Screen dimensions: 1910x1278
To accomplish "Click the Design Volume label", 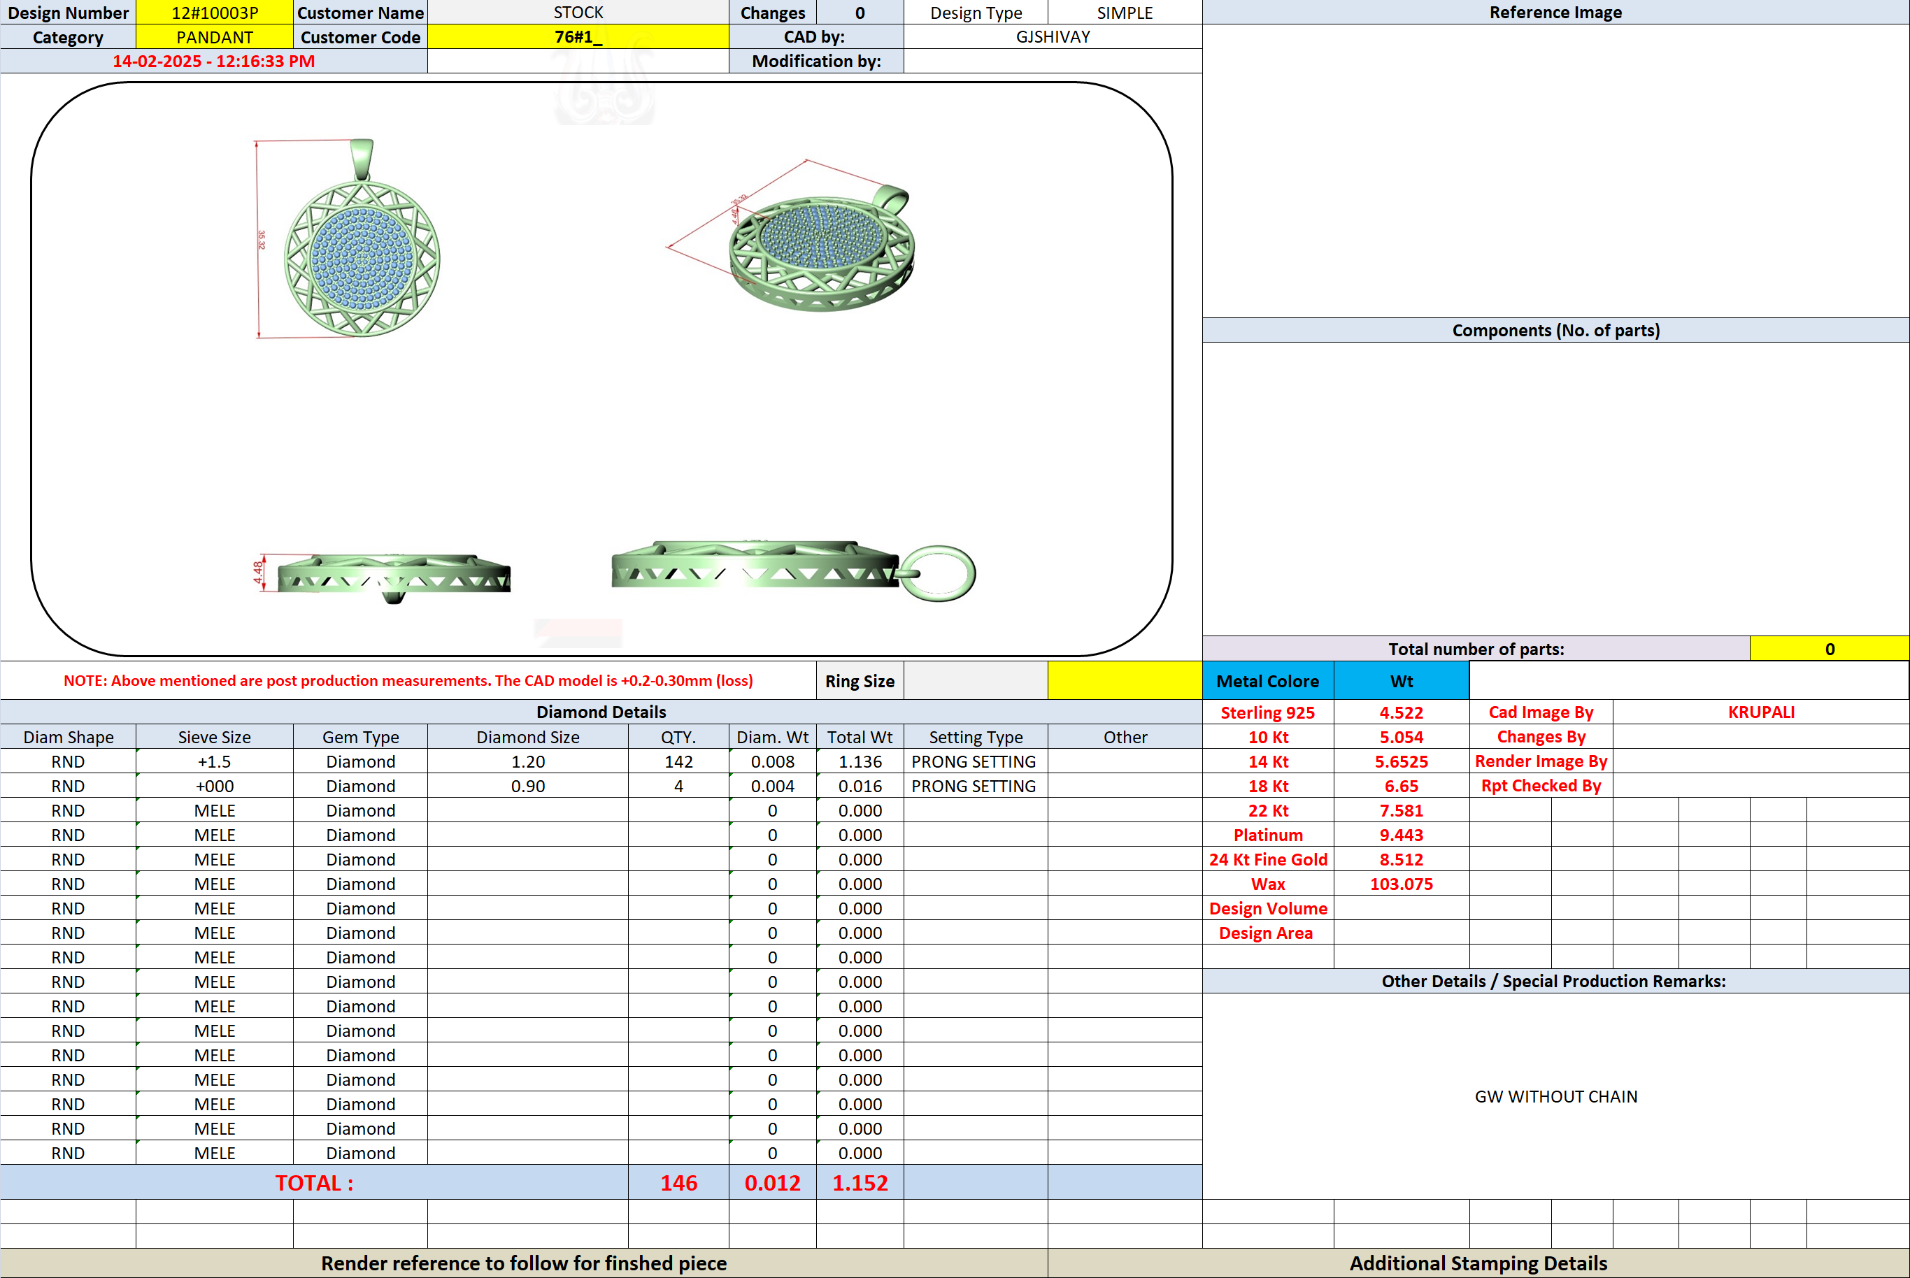I will [1268, 908].
